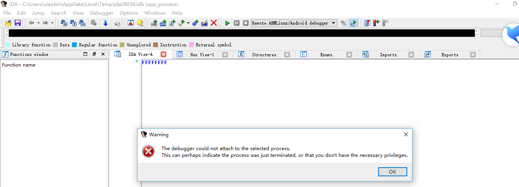Open the Search menu

tap(59, 13)
